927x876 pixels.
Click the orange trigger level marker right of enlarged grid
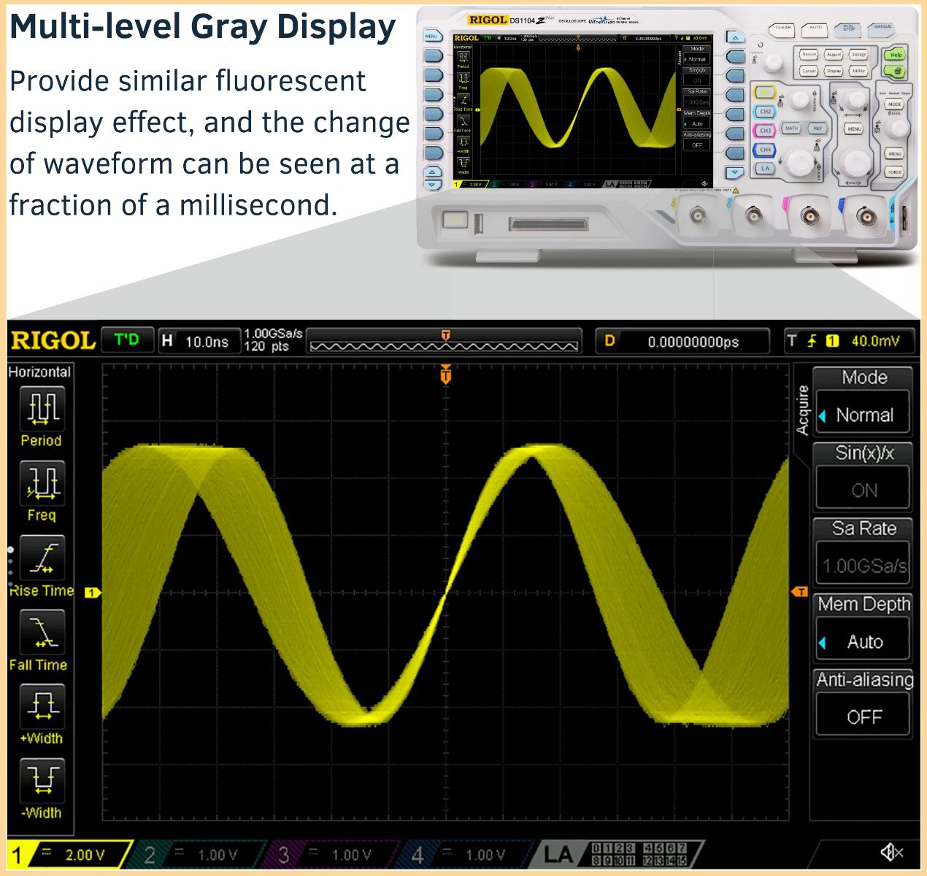tap(800, 591)
